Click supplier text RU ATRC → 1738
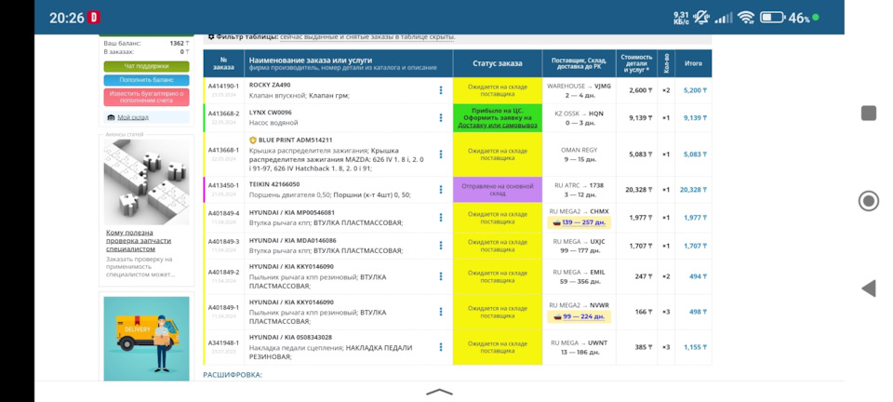The width and height of the screenshot is (893, 402). coord(580,185)
